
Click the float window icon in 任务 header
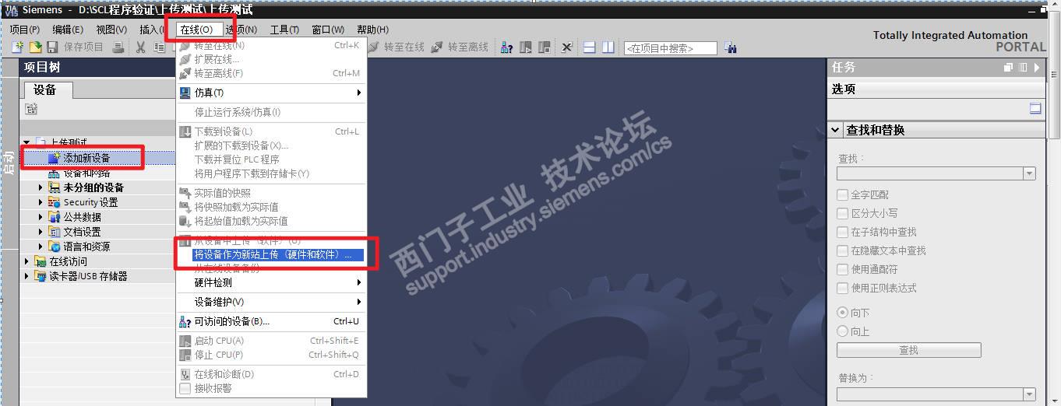click(1009, 68)
